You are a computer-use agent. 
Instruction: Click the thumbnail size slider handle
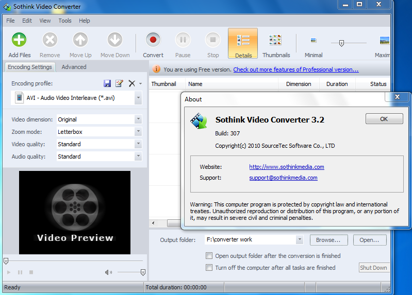[x=341, y=43]
